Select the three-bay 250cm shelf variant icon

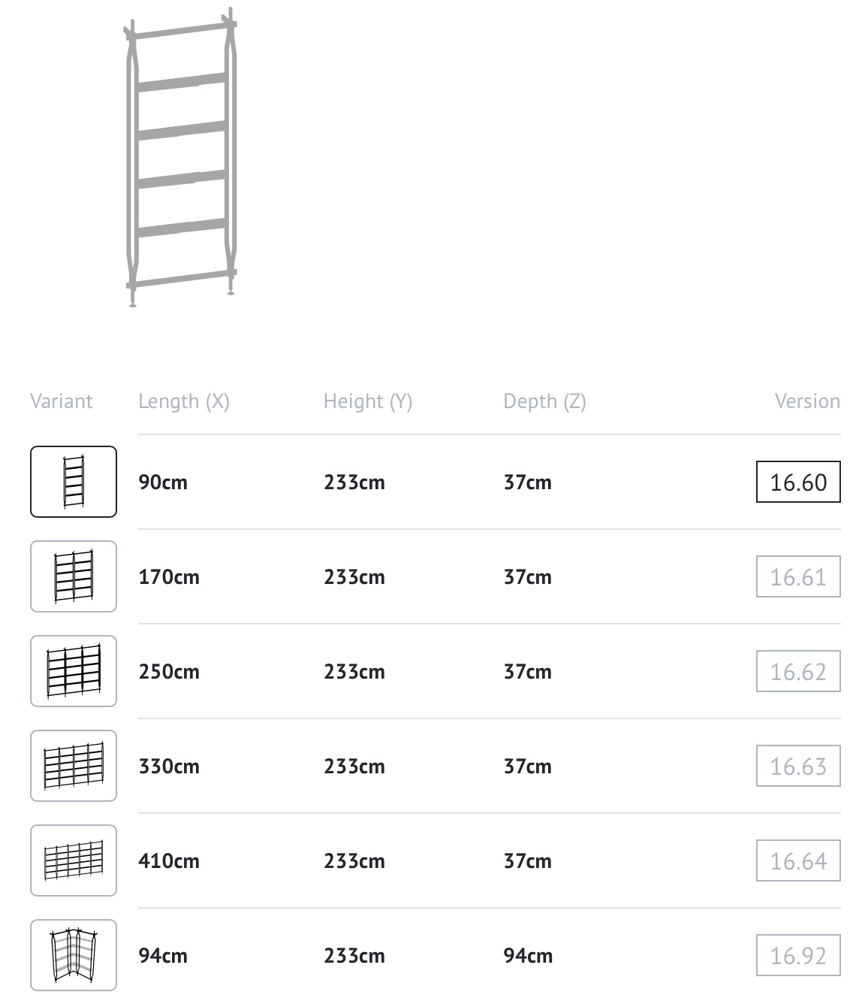pos(74,671)
